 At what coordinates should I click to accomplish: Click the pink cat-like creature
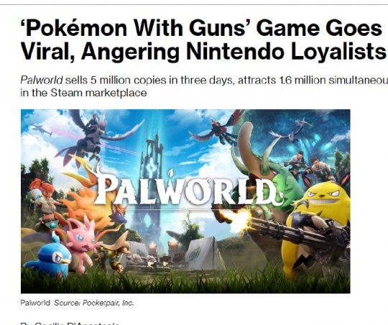click(x=81, y=243)
